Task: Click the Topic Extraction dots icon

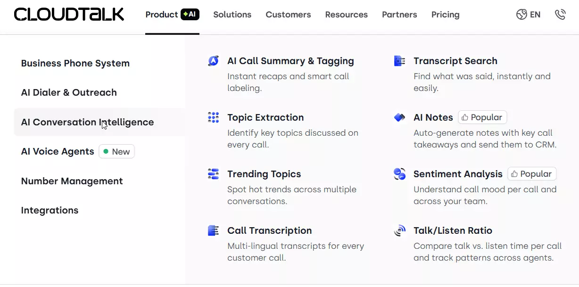Action: point(213,117)
